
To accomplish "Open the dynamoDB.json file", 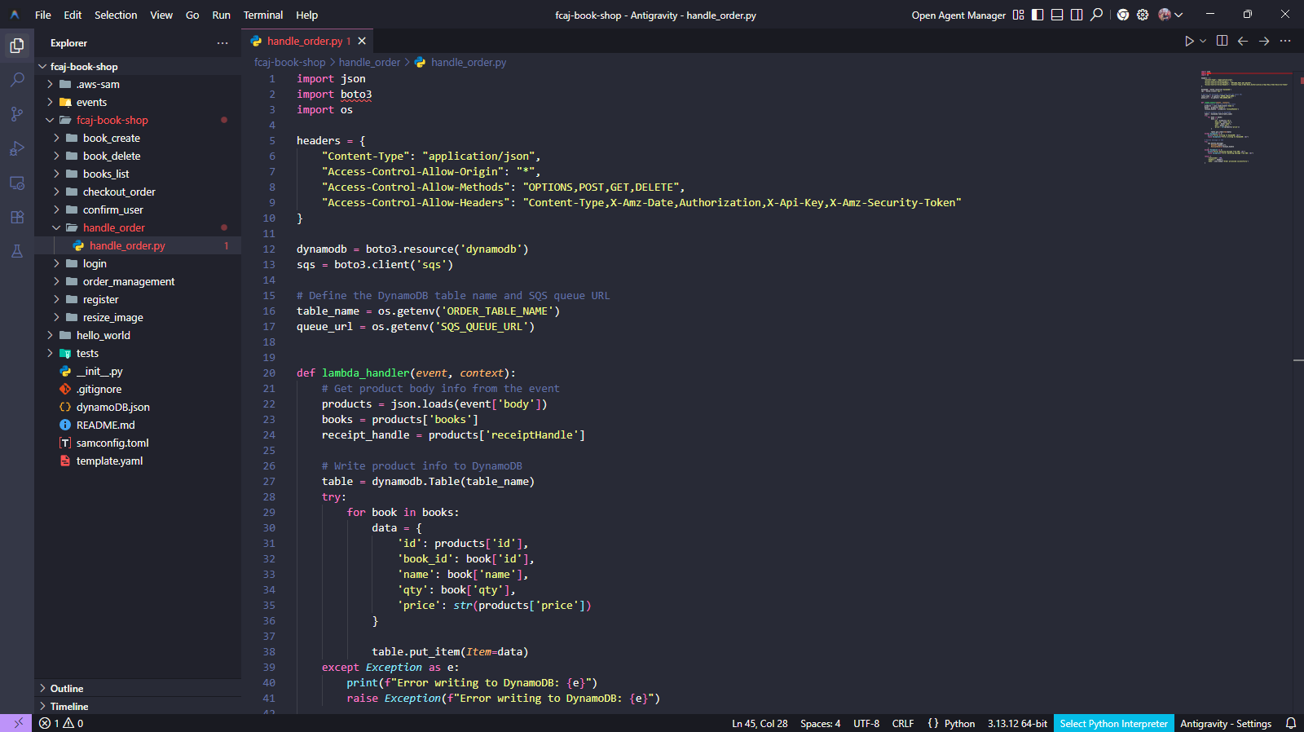I will click(138, 408).
